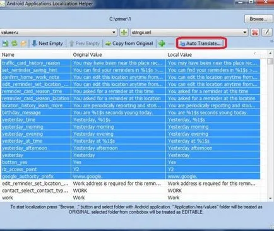Click the table scrollbar down arrow

[270, 198]
